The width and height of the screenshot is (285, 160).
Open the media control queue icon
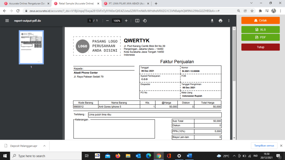point(267,11)
